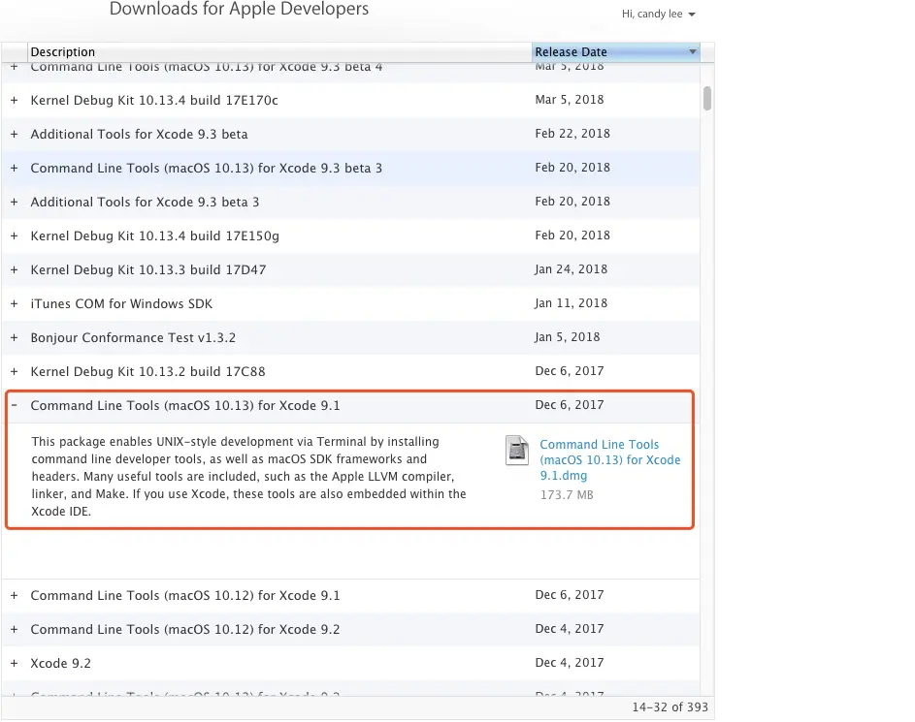Open Command Line Tools for Xcode 9.1.dmg link
The width and height of the screenshot is (915, 722).
pyautogui.click(x=609, y=459)
